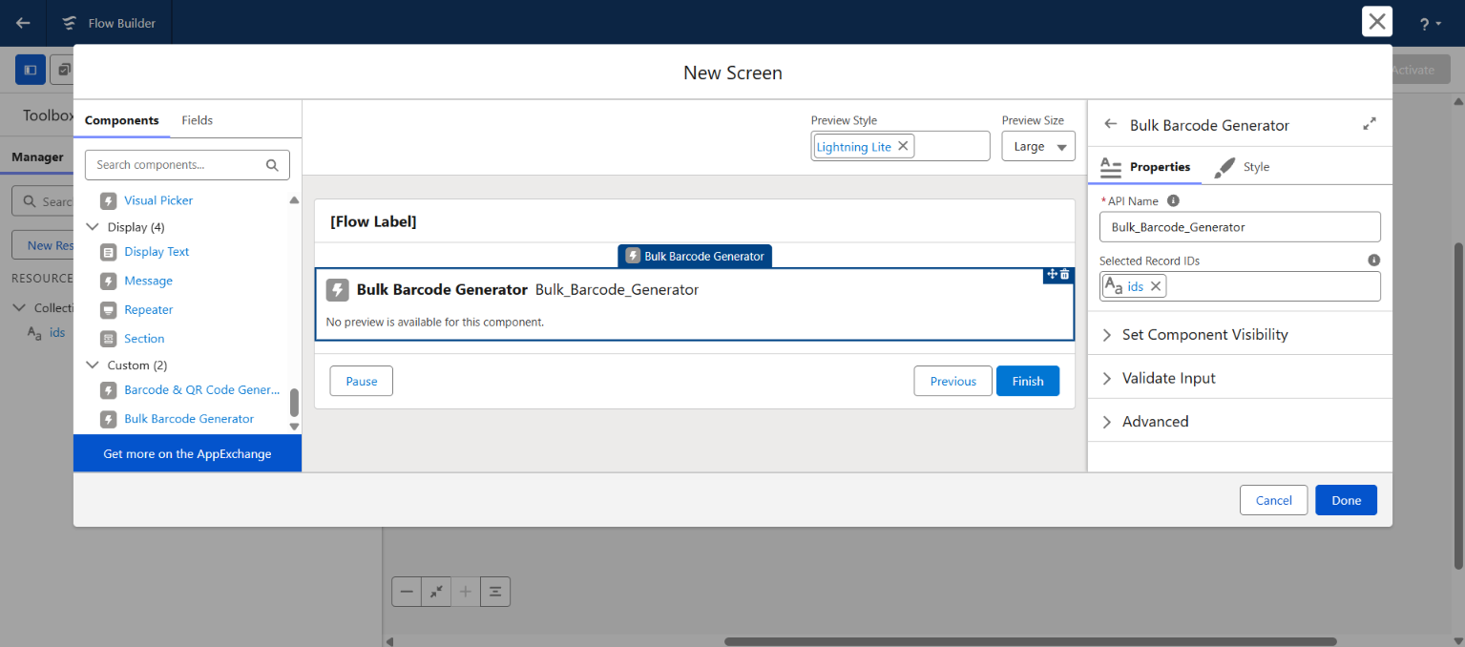The image size is (1465, 647).
Task: Open Get more on the AppExchange
Action: [187, 454]
